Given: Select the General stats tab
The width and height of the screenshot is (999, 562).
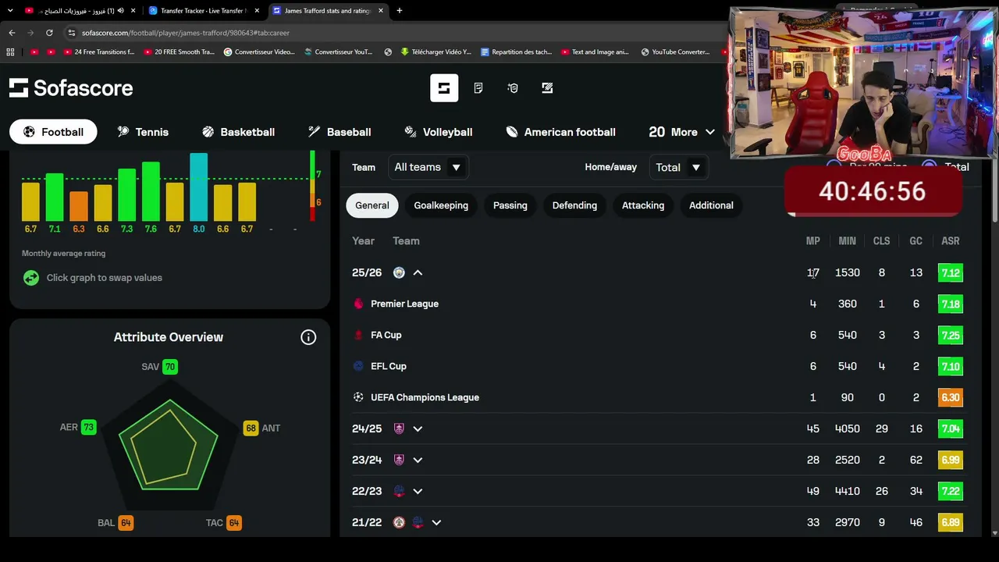Looking at the screenshot, I should [372, 205].
